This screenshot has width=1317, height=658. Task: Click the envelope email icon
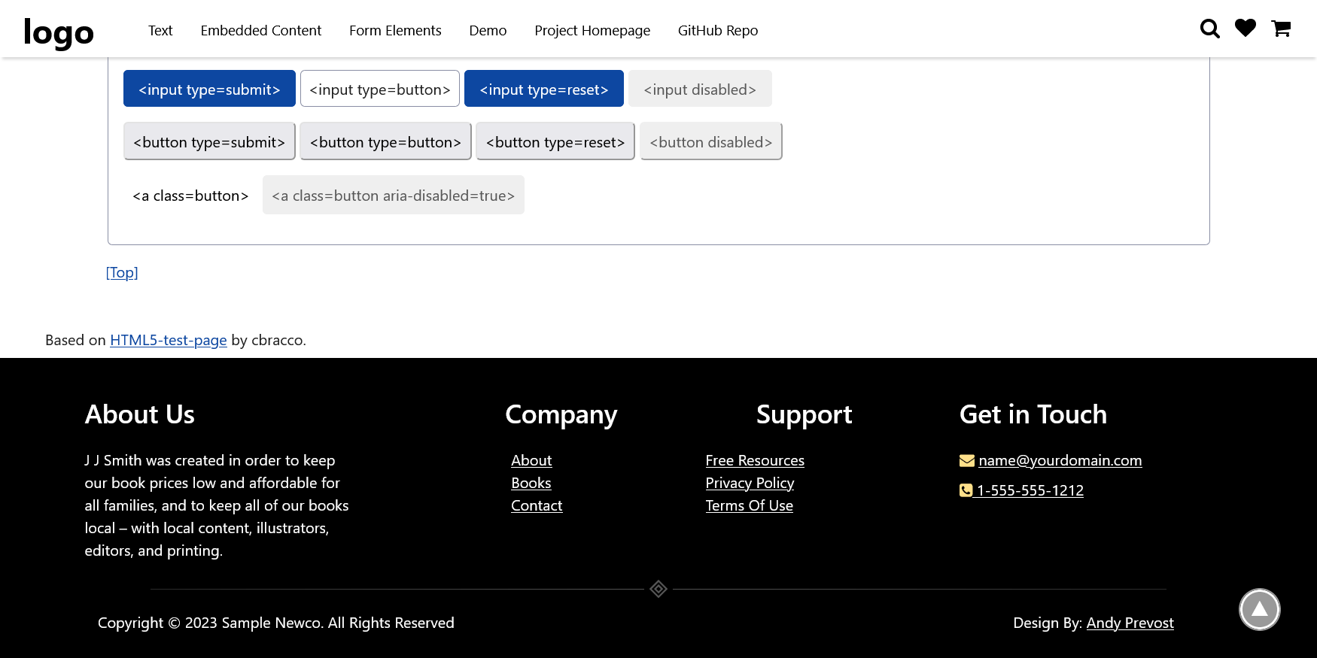click(x=967, y=460)
